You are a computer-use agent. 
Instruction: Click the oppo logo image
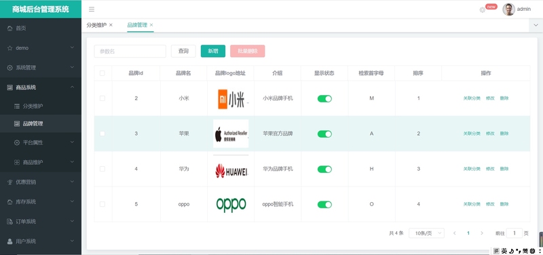click(x=231, y=205)
